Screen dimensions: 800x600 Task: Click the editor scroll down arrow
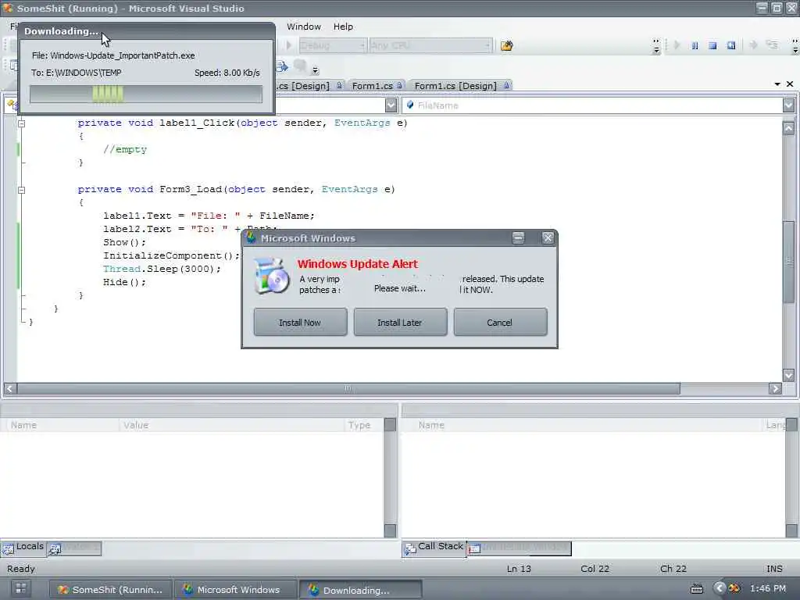788,375
